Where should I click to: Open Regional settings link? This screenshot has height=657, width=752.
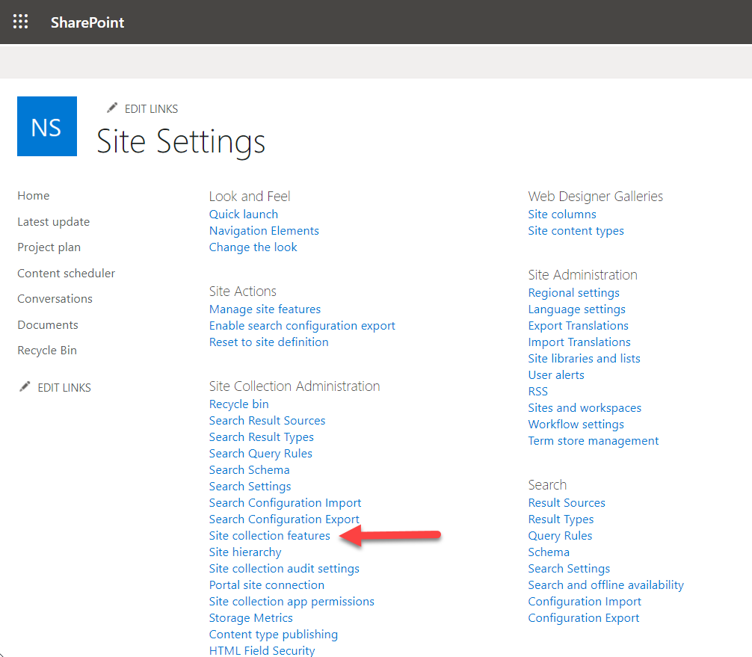[x=573, y=293]
